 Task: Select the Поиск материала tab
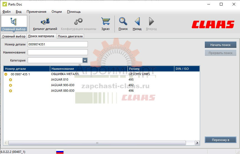click(x=41, y=36)
